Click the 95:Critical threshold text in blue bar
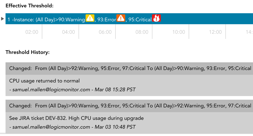The image size is (253, 136). pos(140,19)
